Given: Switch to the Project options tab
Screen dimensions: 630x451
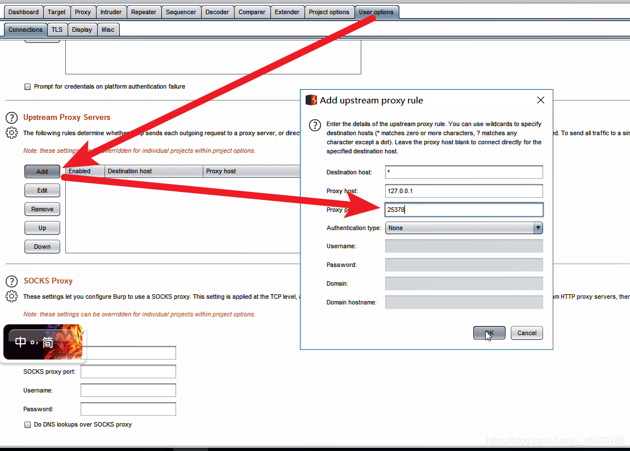Looking at the screenshot, I should pyautogui.click(x=329, y=12).
